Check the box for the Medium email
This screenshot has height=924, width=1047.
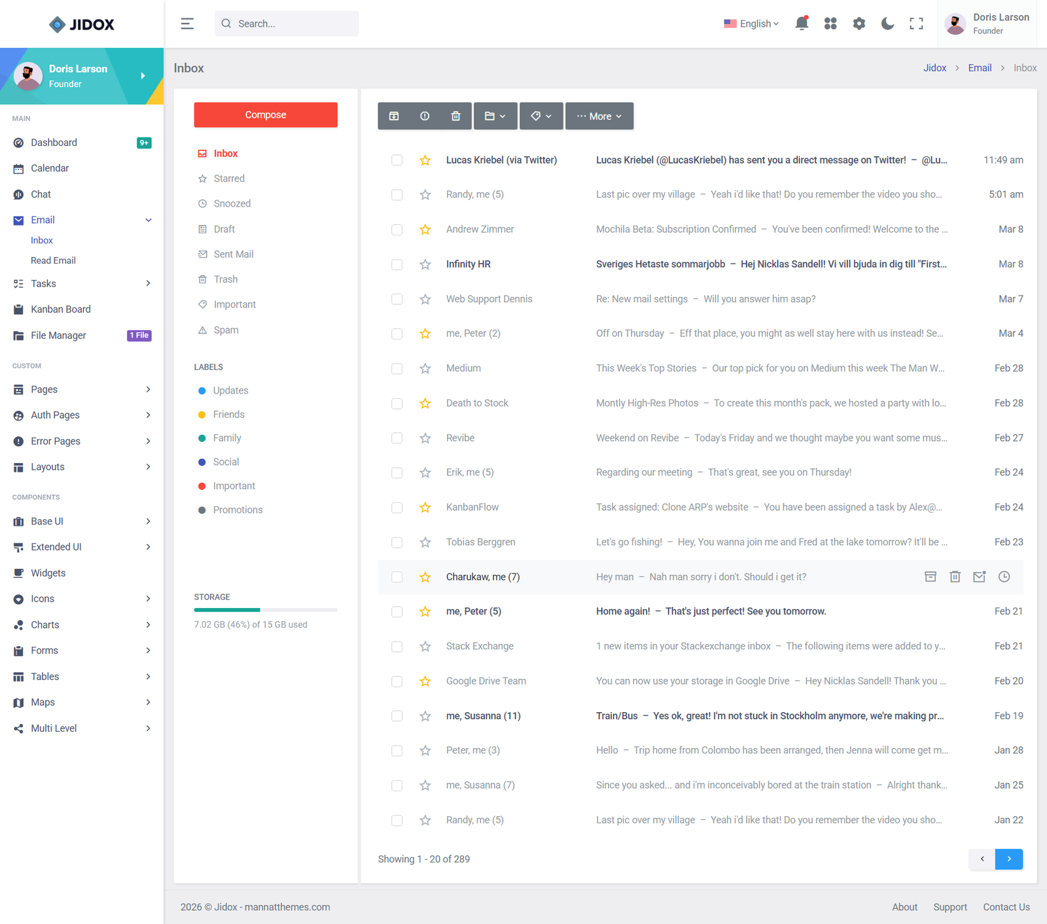pyautogui.click(x=397, y=369)
